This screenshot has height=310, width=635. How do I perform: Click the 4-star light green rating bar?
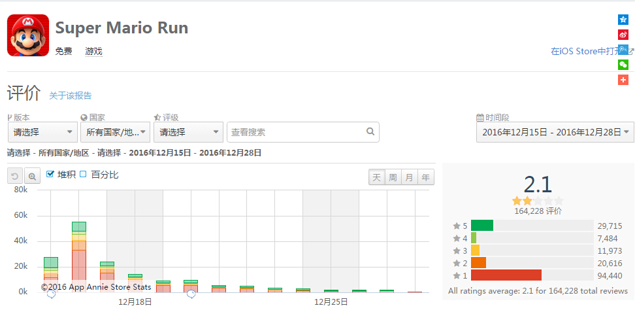click(474, 238)
